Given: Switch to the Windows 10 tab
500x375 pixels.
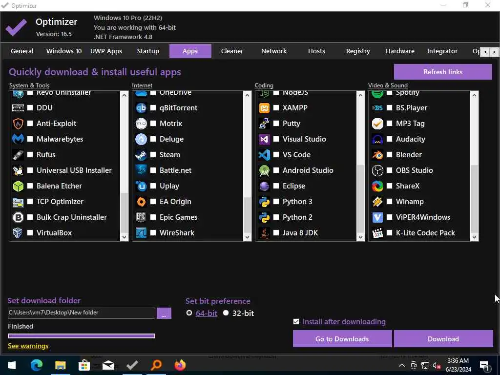Looking at the screenshot, I should (x=64, y=51).
